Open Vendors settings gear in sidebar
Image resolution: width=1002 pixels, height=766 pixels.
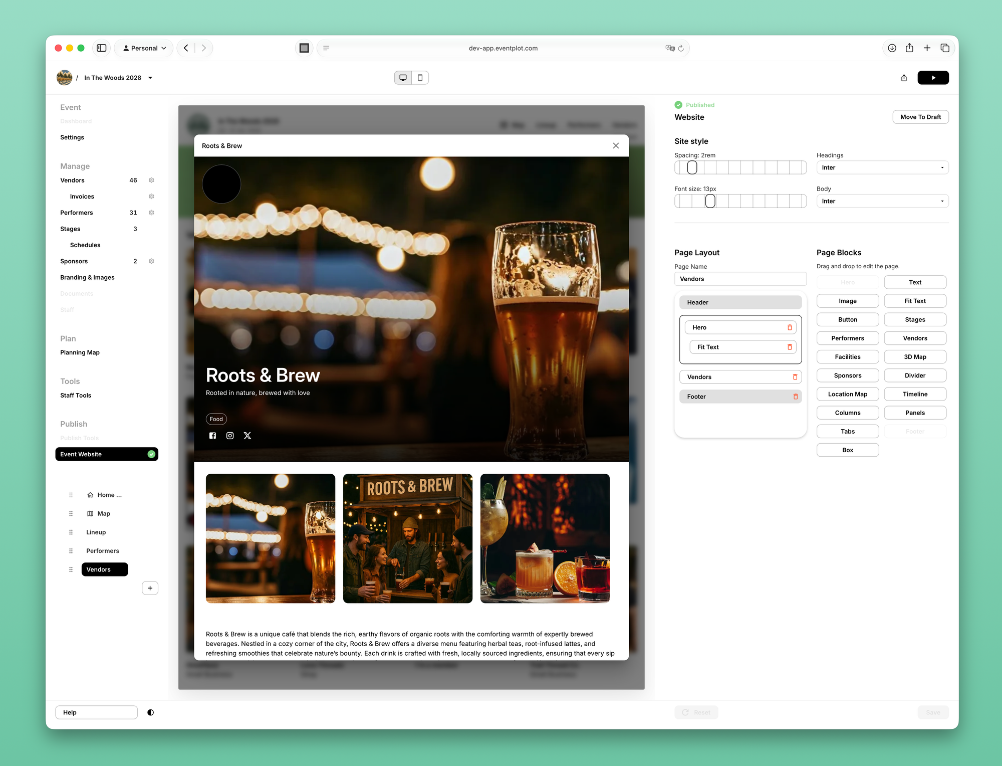tap(151, 180)
